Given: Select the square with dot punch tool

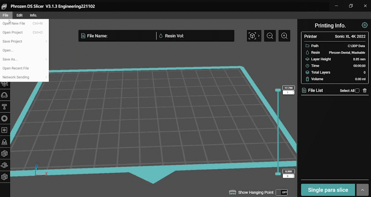Looking at the screenshot, I should 4,130.
